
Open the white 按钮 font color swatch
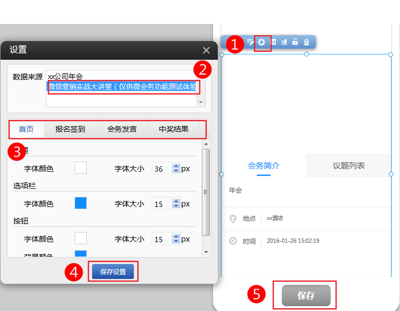[80, 239]
